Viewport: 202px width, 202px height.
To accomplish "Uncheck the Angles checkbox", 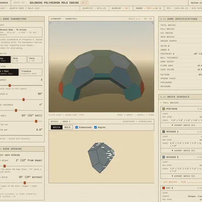I will (x=95, y=127).
